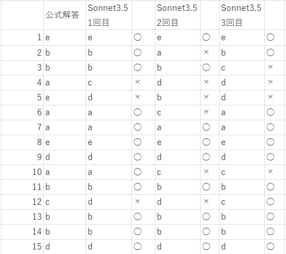Select the Sonnet3.5 2回目 header cell

tap(177, 15)
